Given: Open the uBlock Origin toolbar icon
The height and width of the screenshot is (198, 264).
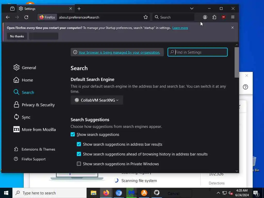Looking at the screenshot, I should 224,17.
